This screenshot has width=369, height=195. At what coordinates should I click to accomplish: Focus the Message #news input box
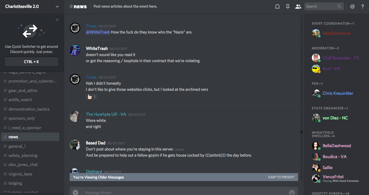pos(183,192)
